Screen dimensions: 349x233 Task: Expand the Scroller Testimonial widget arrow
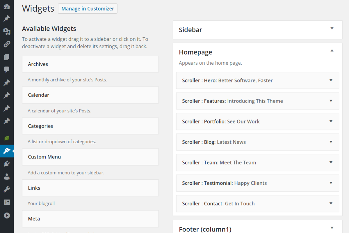331,183
